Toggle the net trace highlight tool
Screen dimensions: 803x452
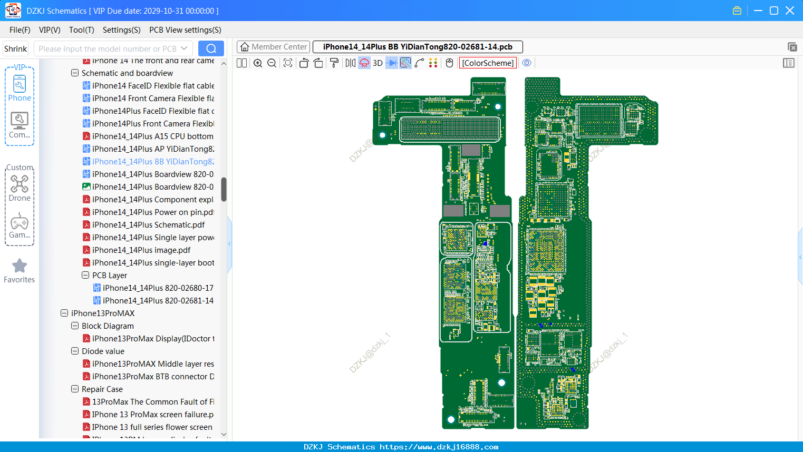(x=405, y=63)
